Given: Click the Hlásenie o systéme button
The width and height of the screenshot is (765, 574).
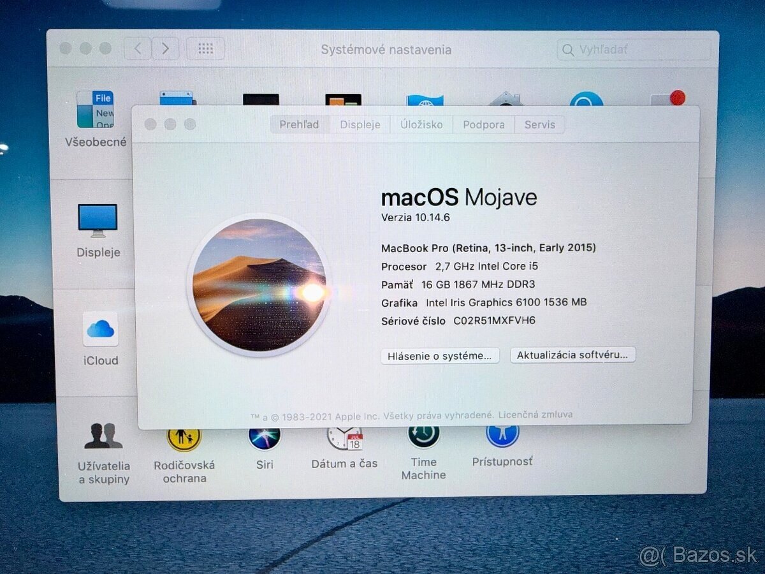Looking at the screenshot, I should click(x=440, y=355).
